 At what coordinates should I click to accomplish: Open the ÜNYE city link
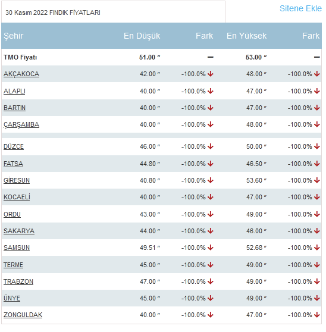pyautogui.click(x=12, y=298)
